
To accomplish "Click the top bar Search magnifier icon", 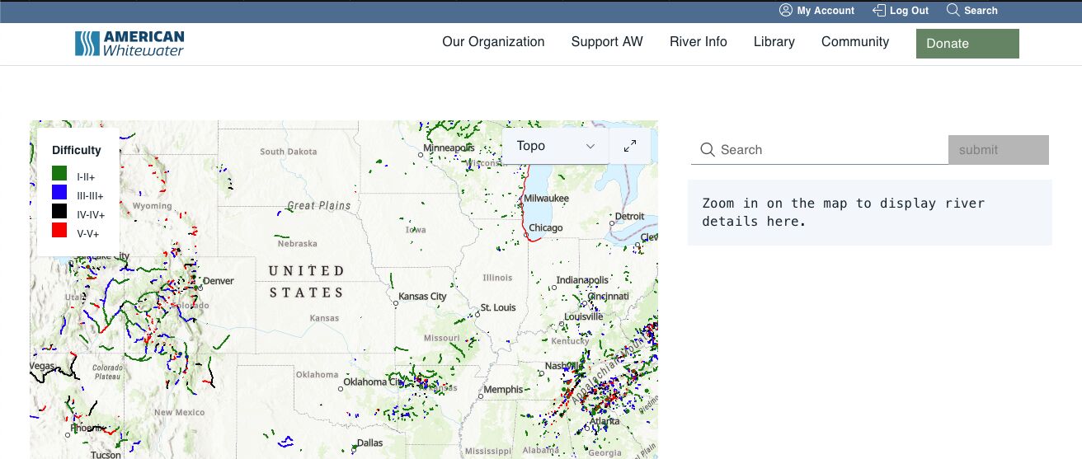I will tap(953, 11).
